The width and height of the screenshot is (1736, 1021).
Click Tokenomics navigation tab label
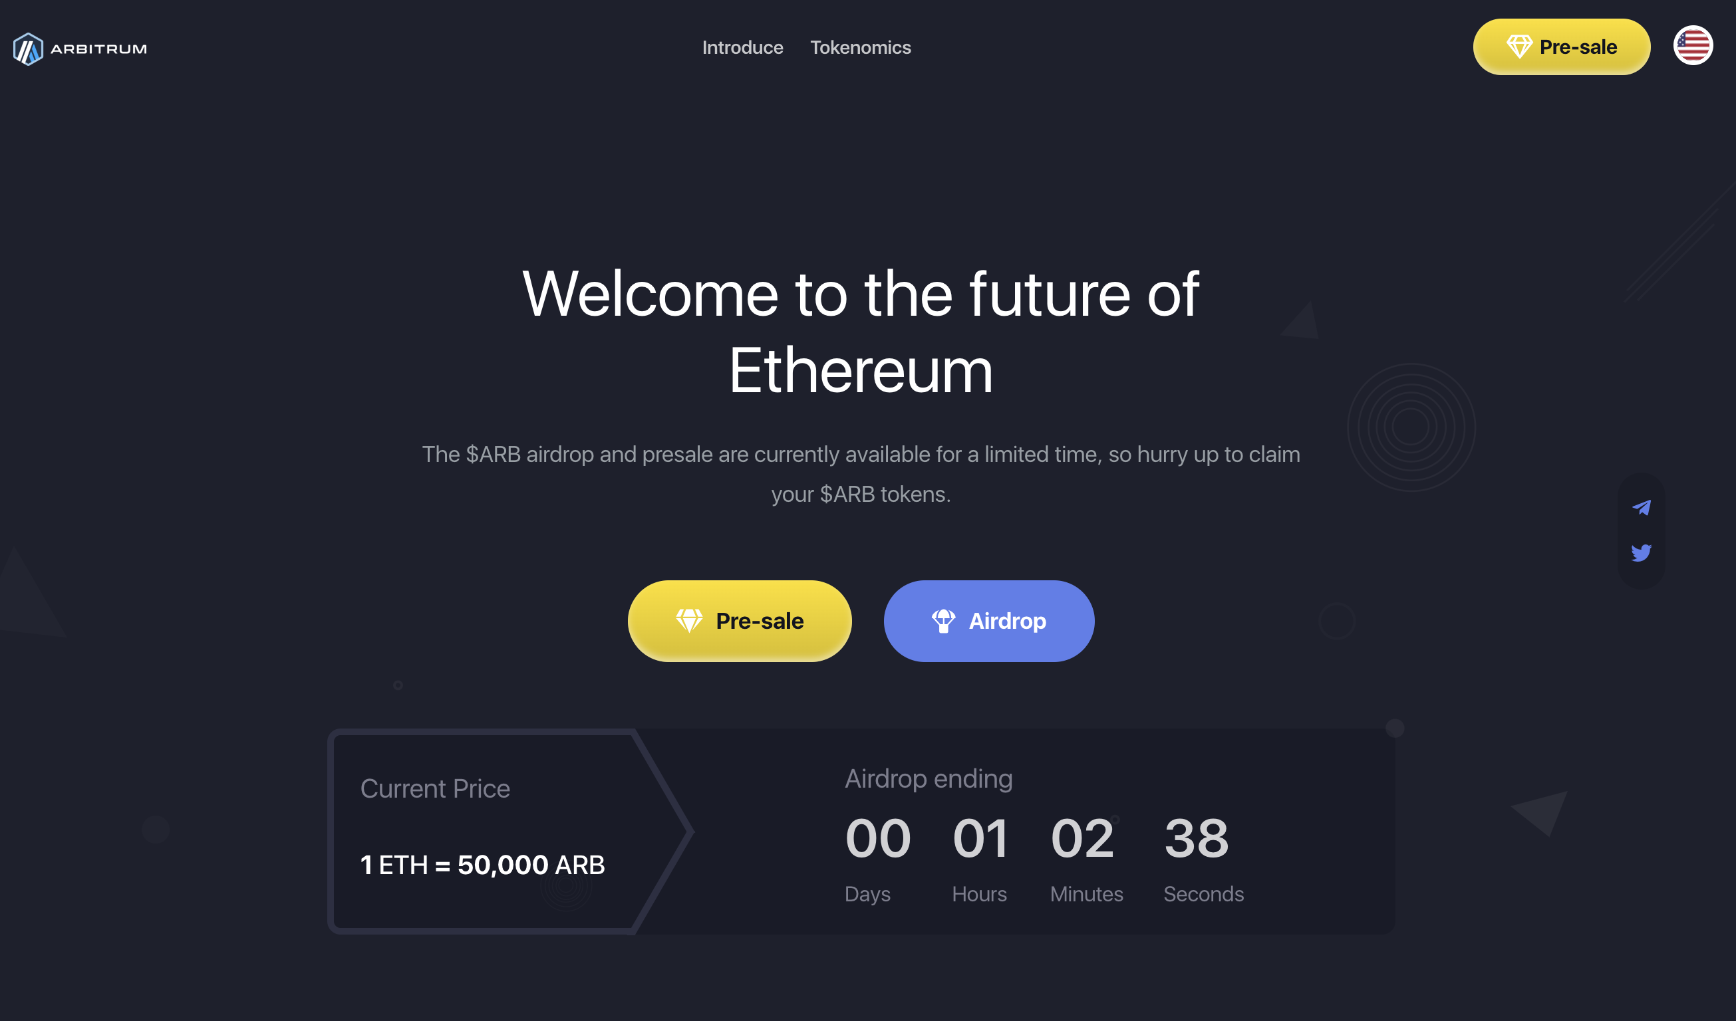click(862, 47)
